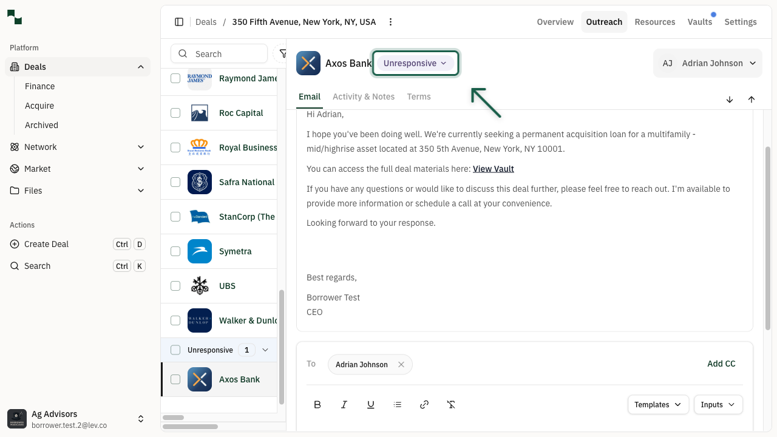Image resolution: width=777 pixels, height=437 pixels.
Task: Click the filter icon beside search
Action: click(x=282, y=53)
